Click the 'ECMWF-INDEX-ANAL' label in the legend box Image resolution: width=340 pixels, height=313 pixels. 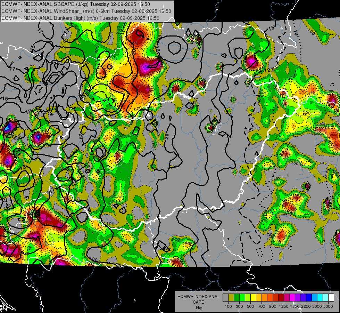click(x=198, y=297)
